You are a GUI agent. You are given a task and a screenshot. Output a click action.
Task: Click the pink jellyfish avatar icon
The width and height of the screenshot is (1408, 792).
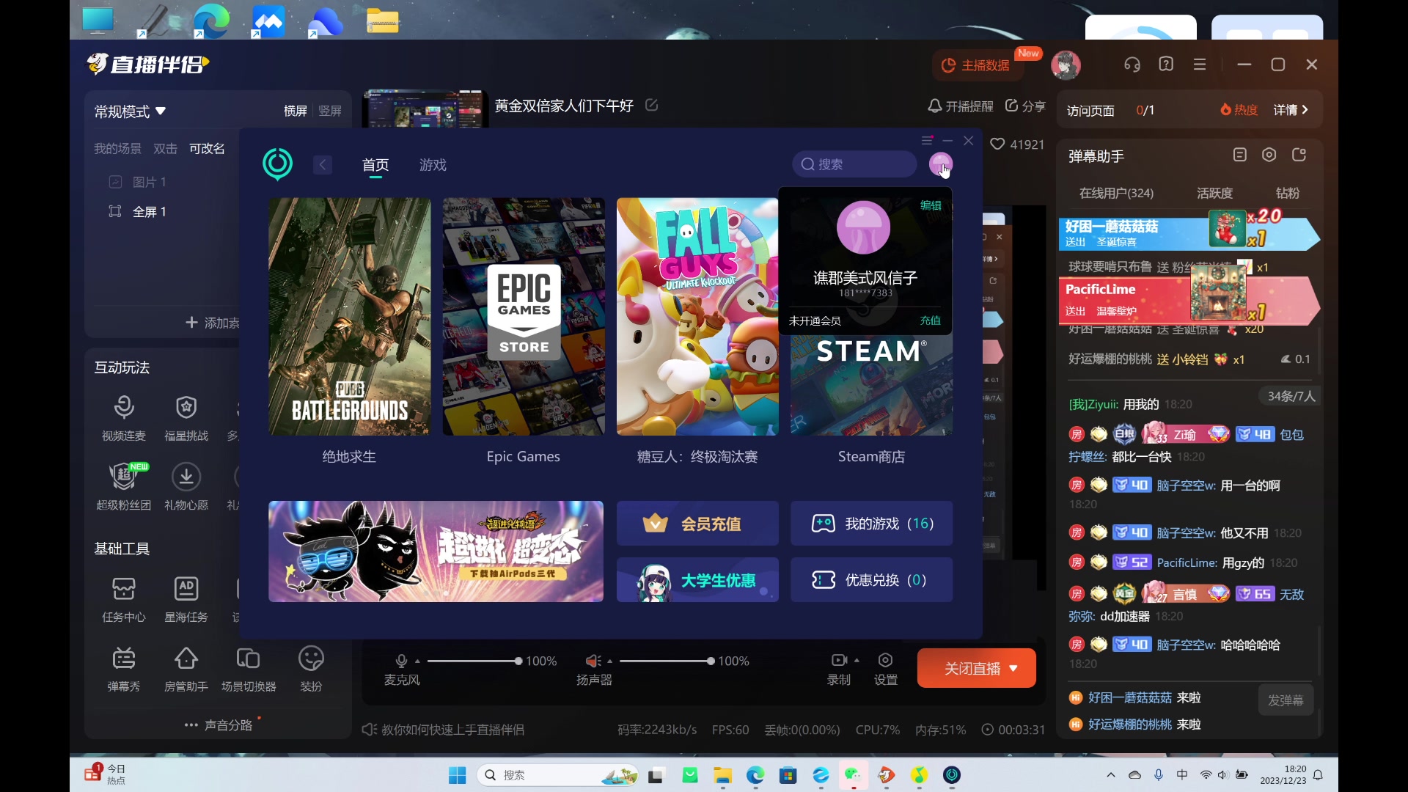941,164
